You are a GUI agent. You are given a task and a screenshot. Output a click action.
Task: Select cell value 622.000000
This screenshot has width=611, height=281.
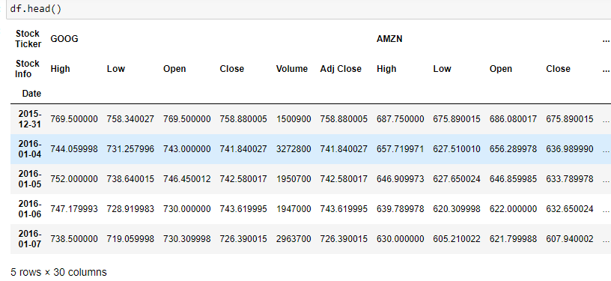click(513, 209)
